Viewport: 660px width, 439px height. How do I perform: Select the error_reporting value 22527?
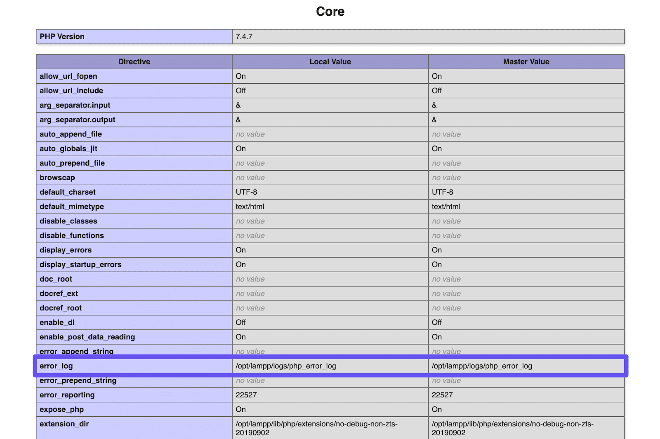246,395
